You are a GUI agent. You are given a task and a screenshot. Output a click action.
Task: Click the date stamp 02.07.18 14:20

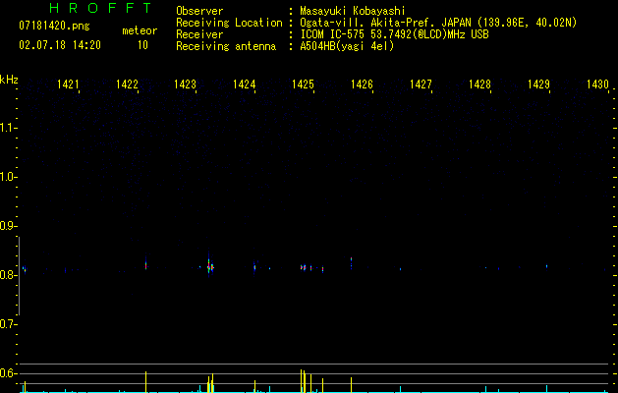pos(60,45)
